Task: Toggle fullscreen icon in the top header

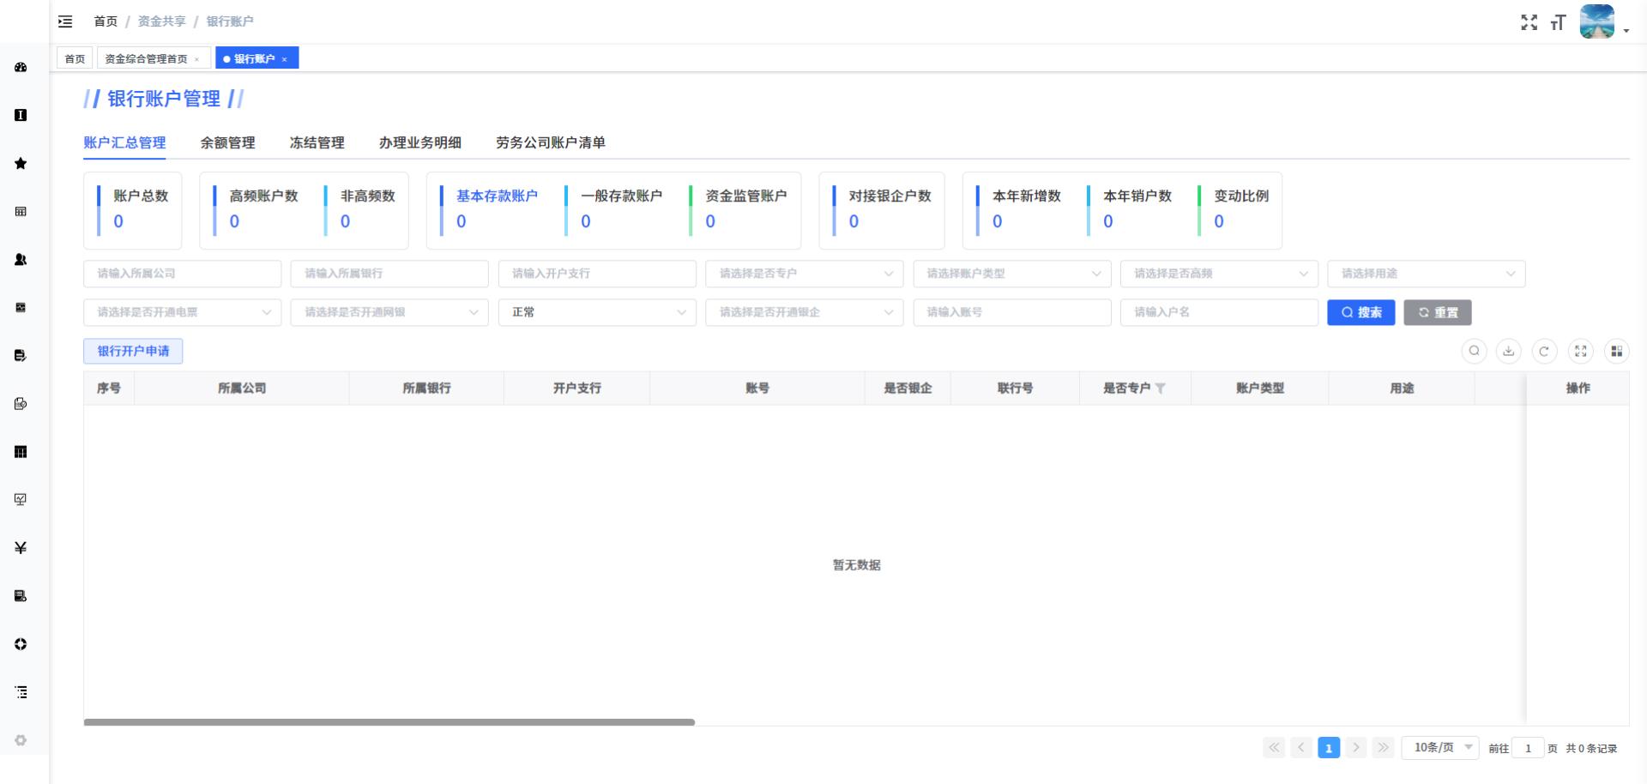Action: 1529,22
